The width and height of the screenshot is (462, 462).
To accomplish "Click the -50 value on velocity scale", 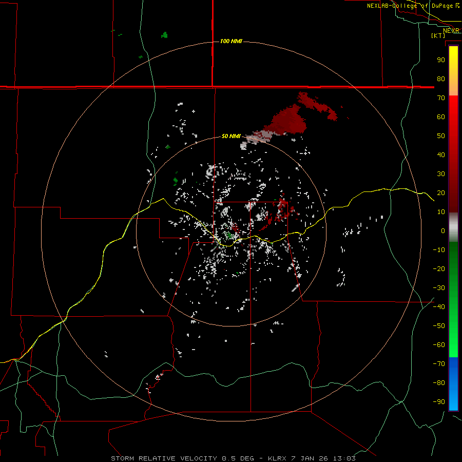I will (x=439, y=326).
